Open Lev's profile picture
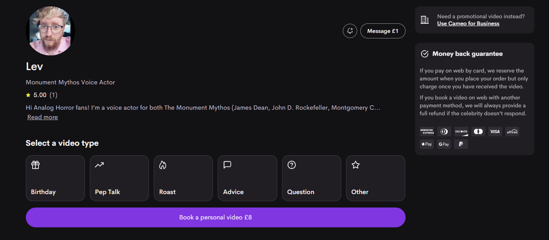This screenshot has height=240, width=549. (50, 30)
